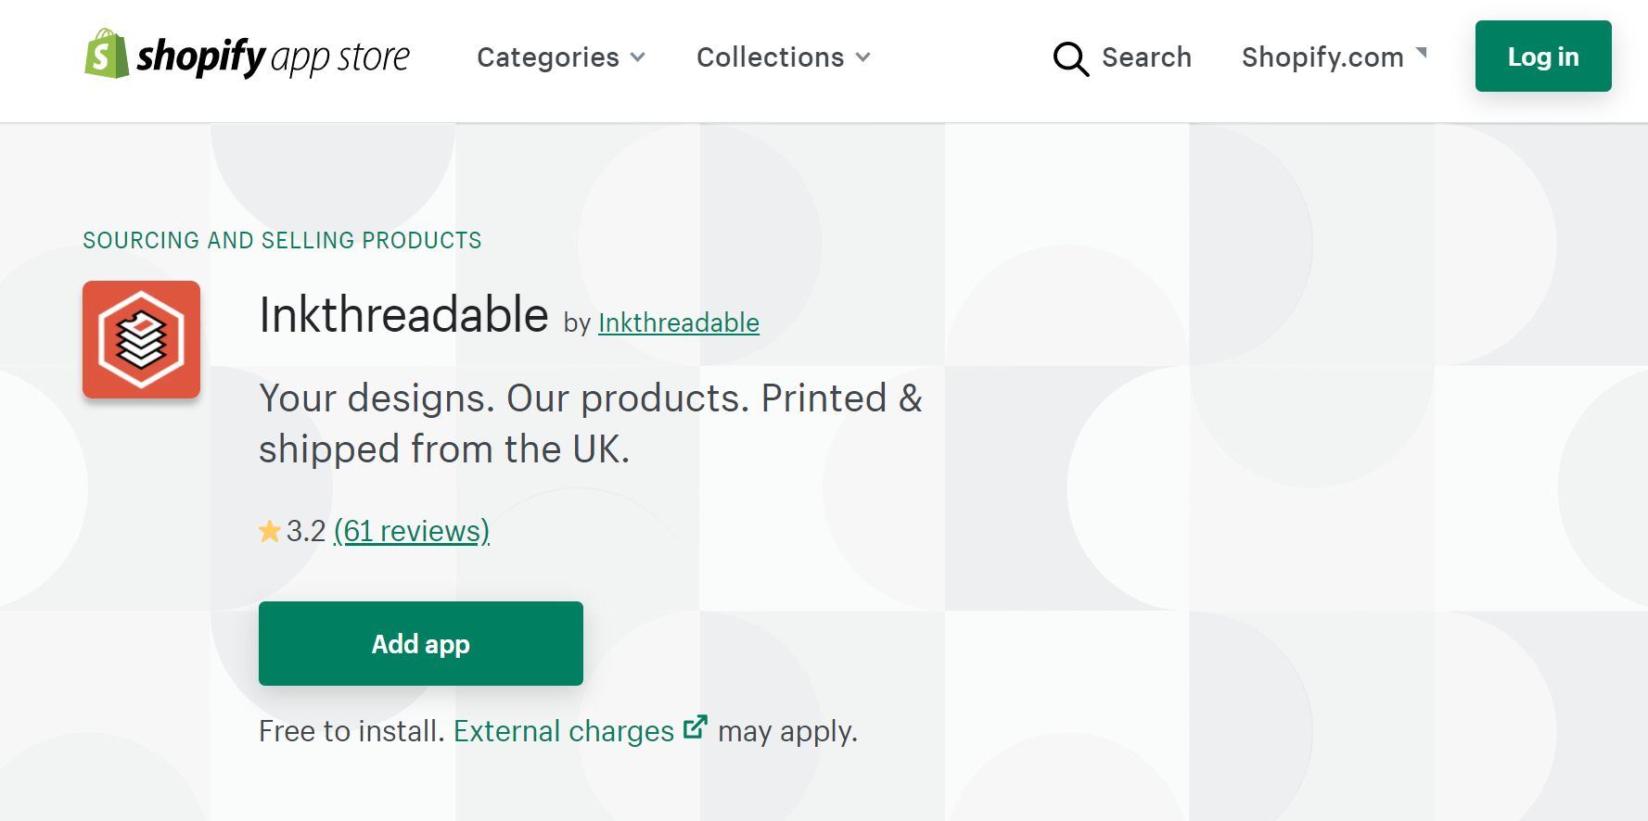Follow the External charges link

tap(564, 731)
